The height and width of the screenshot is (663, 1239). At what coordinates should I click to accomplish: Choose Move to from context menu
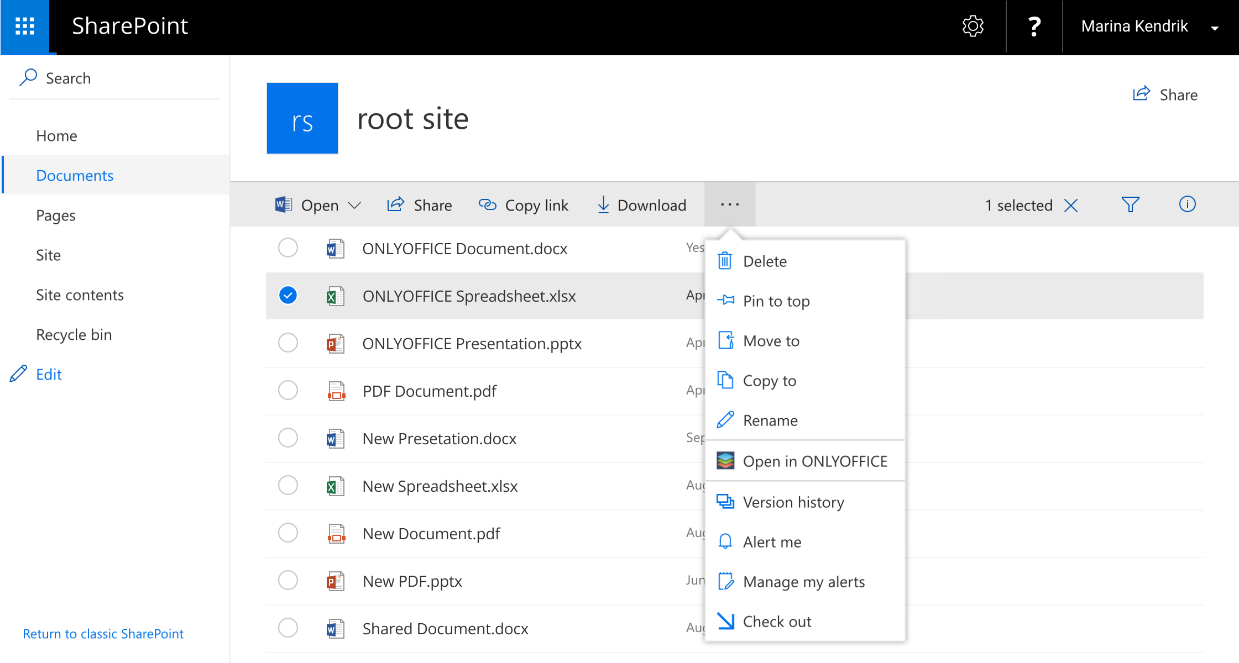[x=805, y=341]
